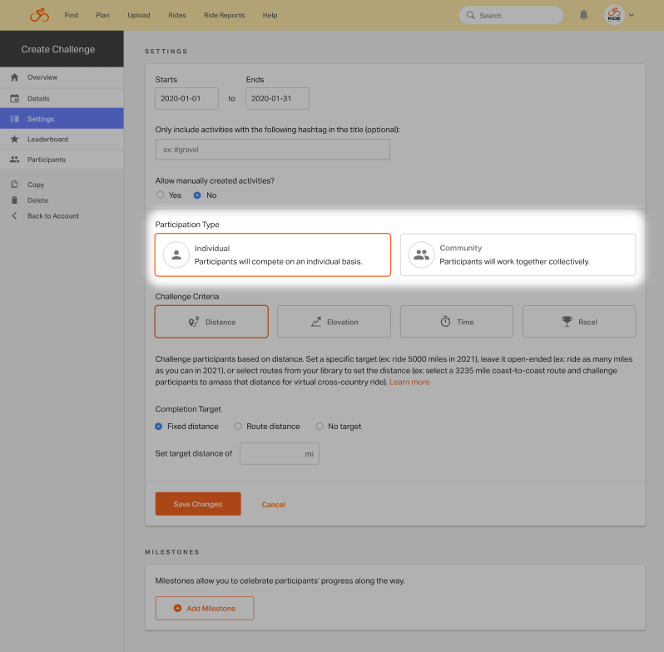The height and width of the screenshot is (652, 664).
Task: Click Save Changes button
Action: pos(198,504)
